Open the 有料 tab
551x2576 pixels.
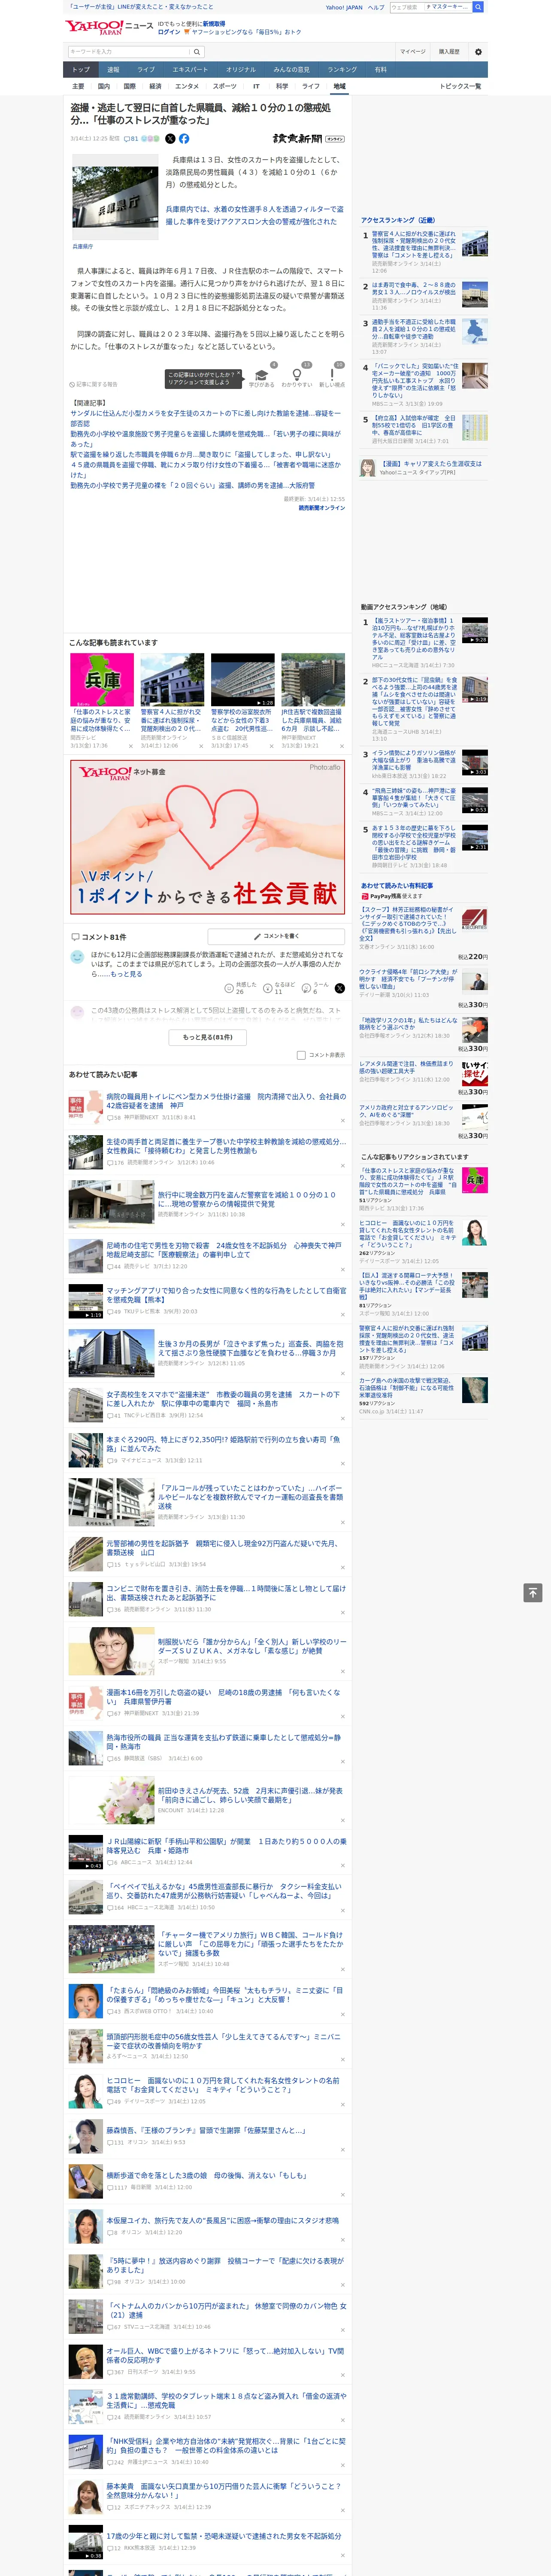click(381, 70)
